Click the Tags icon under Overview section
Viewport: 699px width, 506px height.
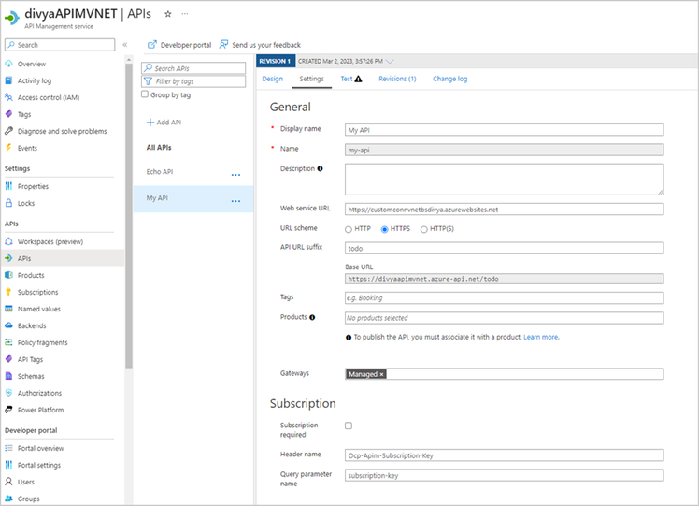9,114
